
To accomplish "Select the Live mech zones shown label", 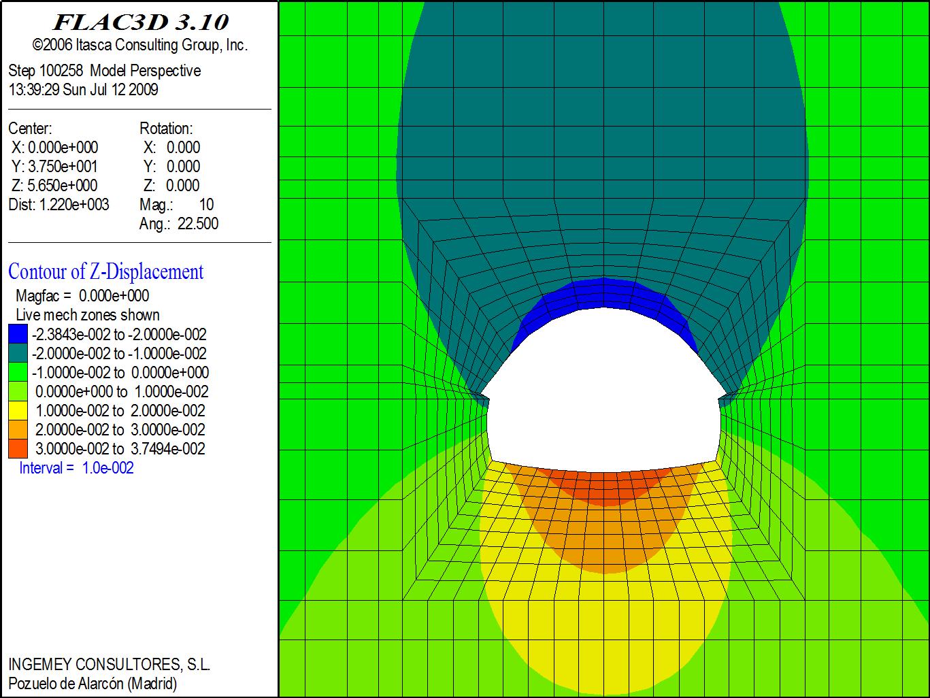I will click(87, 315).
